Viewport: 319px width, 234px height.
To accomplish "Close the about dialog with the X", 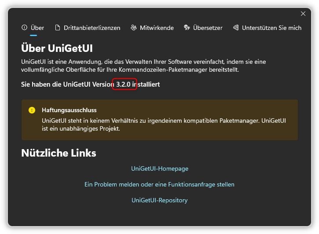I will coord(303,14).
